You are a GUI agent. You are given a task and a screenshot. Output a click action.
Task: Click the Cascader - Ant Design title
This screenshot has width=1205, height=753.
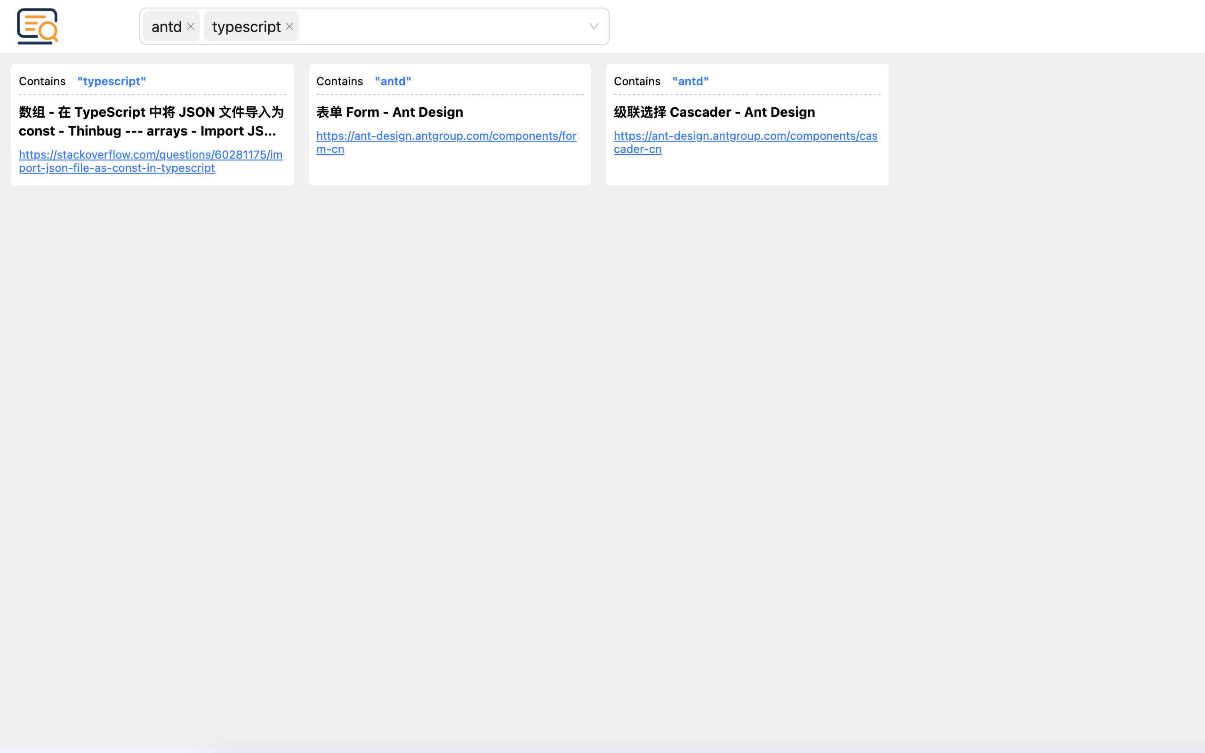click(x=714, y=112)
